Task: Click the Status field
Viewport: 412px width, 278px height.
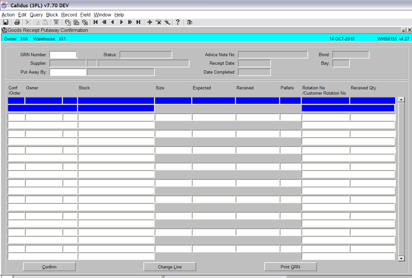Action: [146, 55]
